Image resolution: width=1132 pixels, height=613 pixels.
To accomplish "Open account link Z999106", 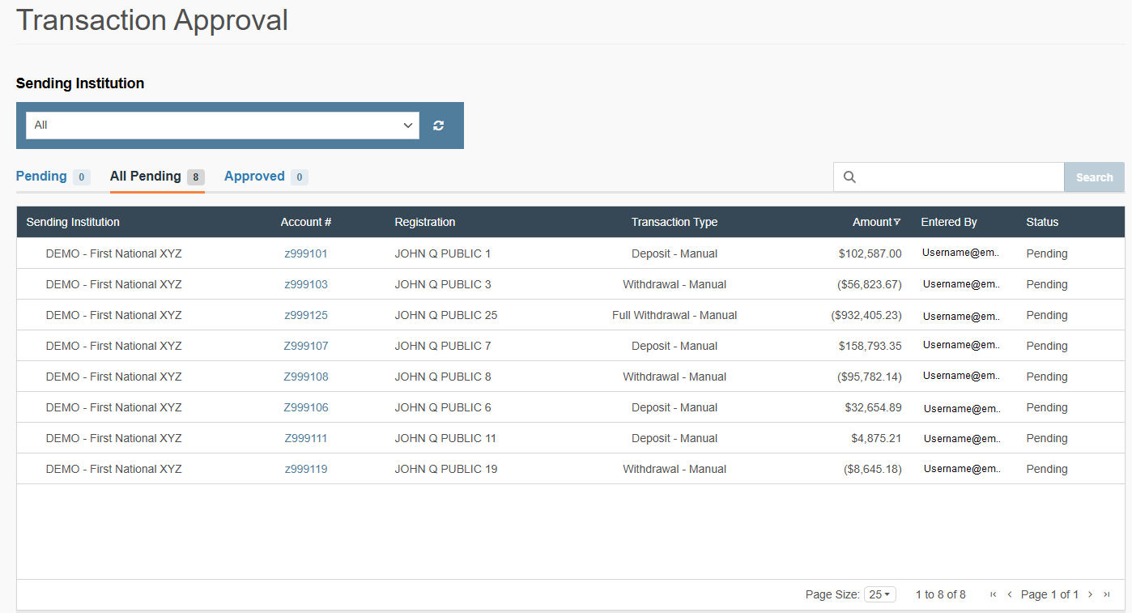I will 306,407.
